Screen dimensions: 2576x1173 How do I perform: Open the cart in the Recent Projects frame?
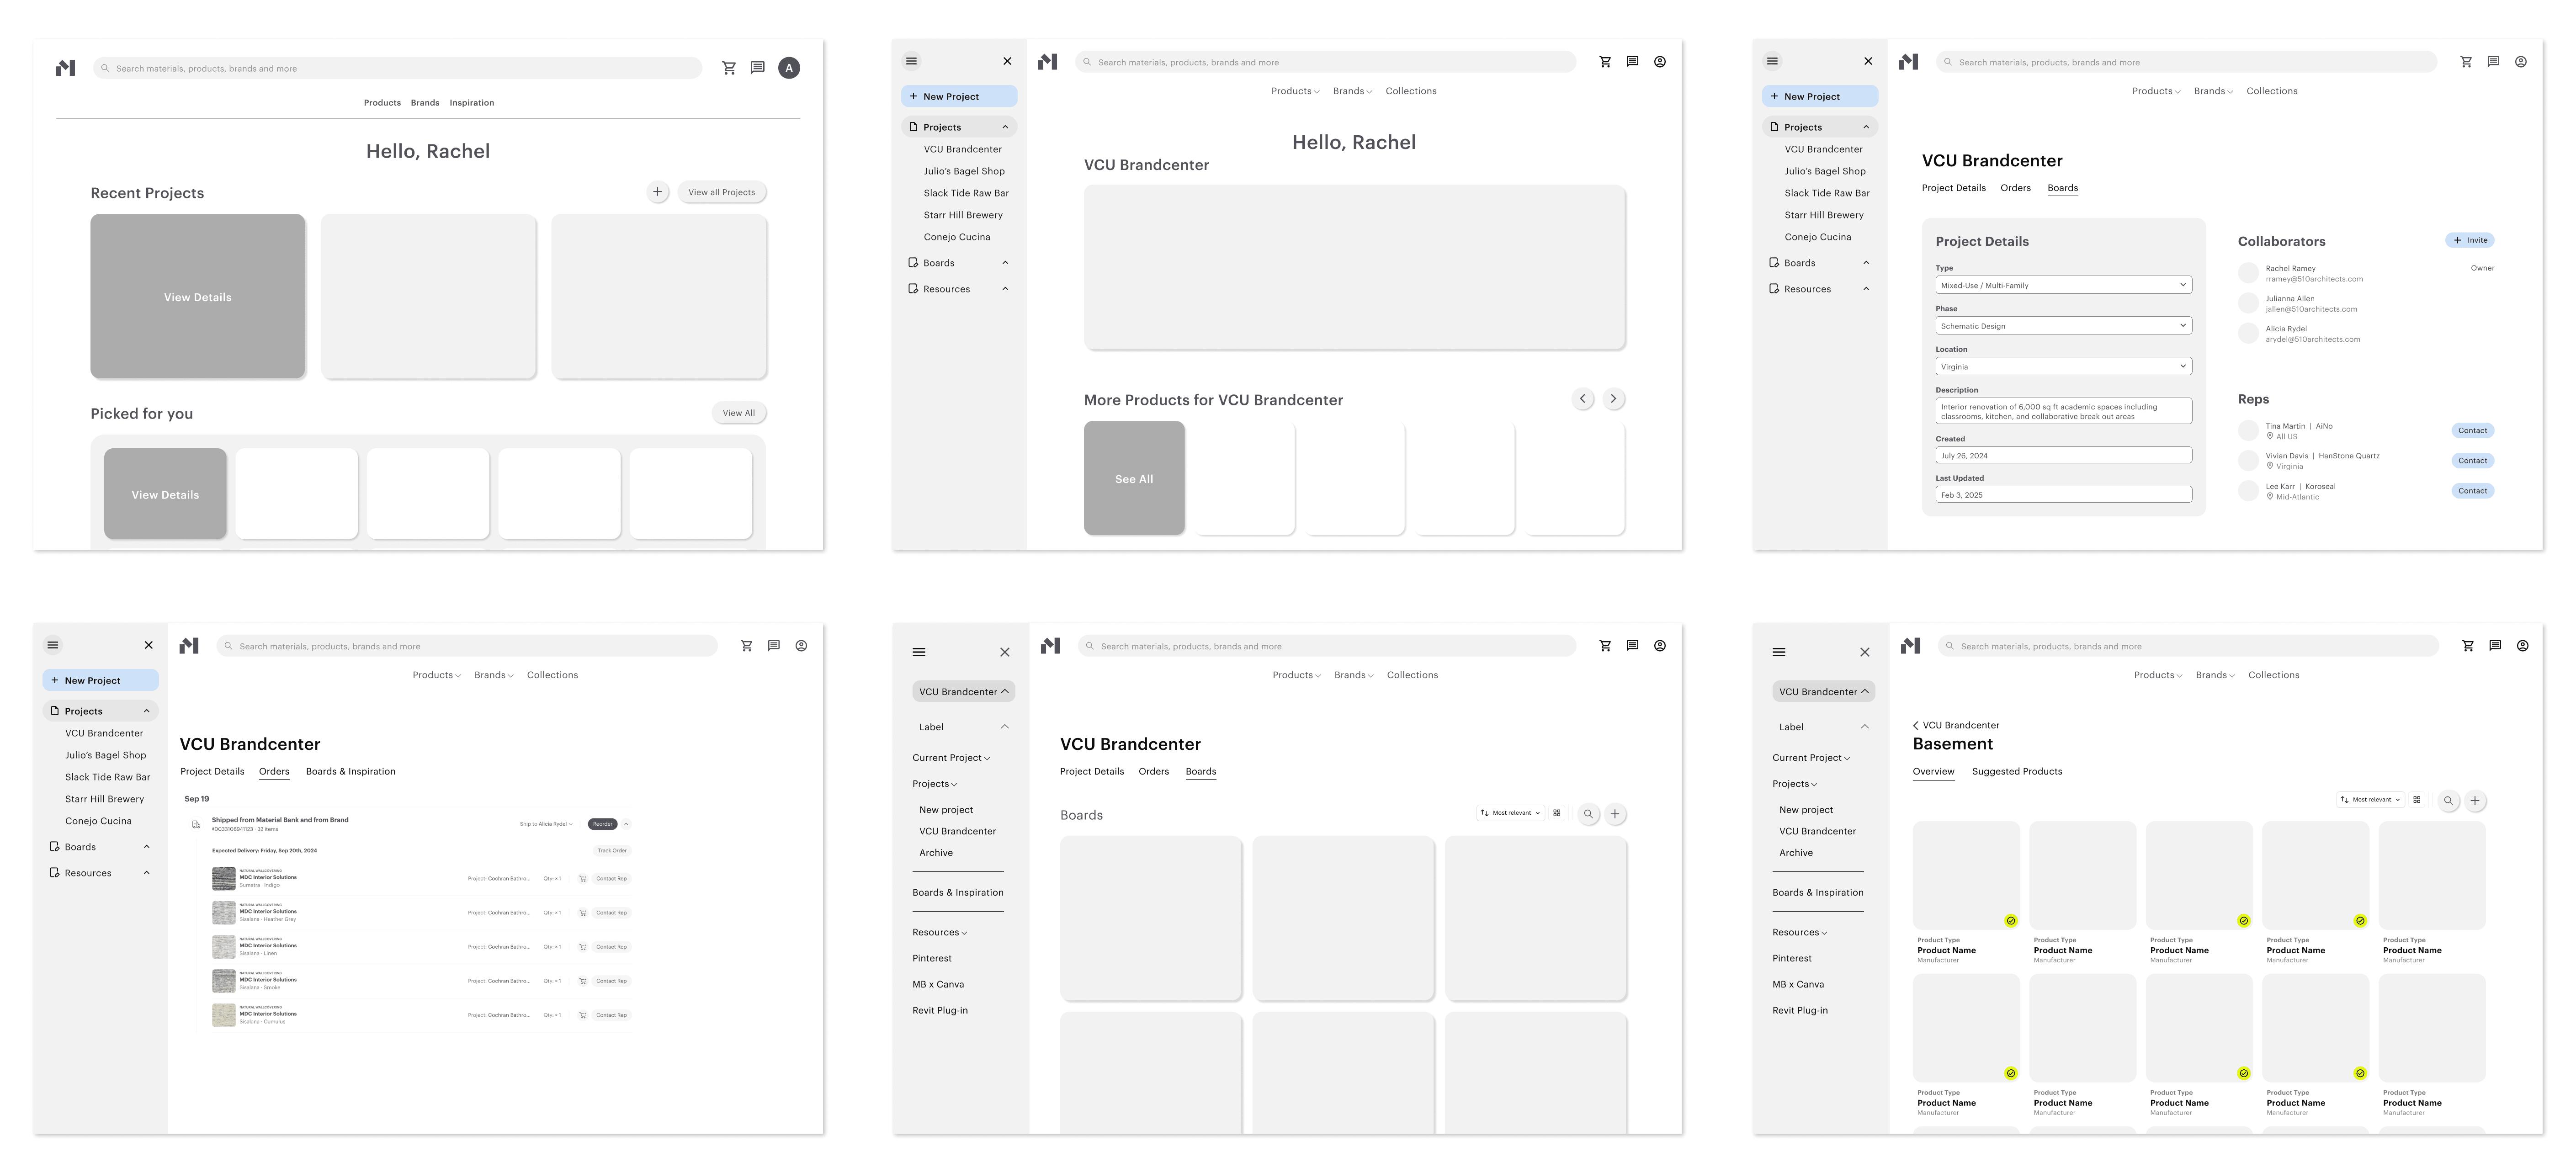point(729,68)
